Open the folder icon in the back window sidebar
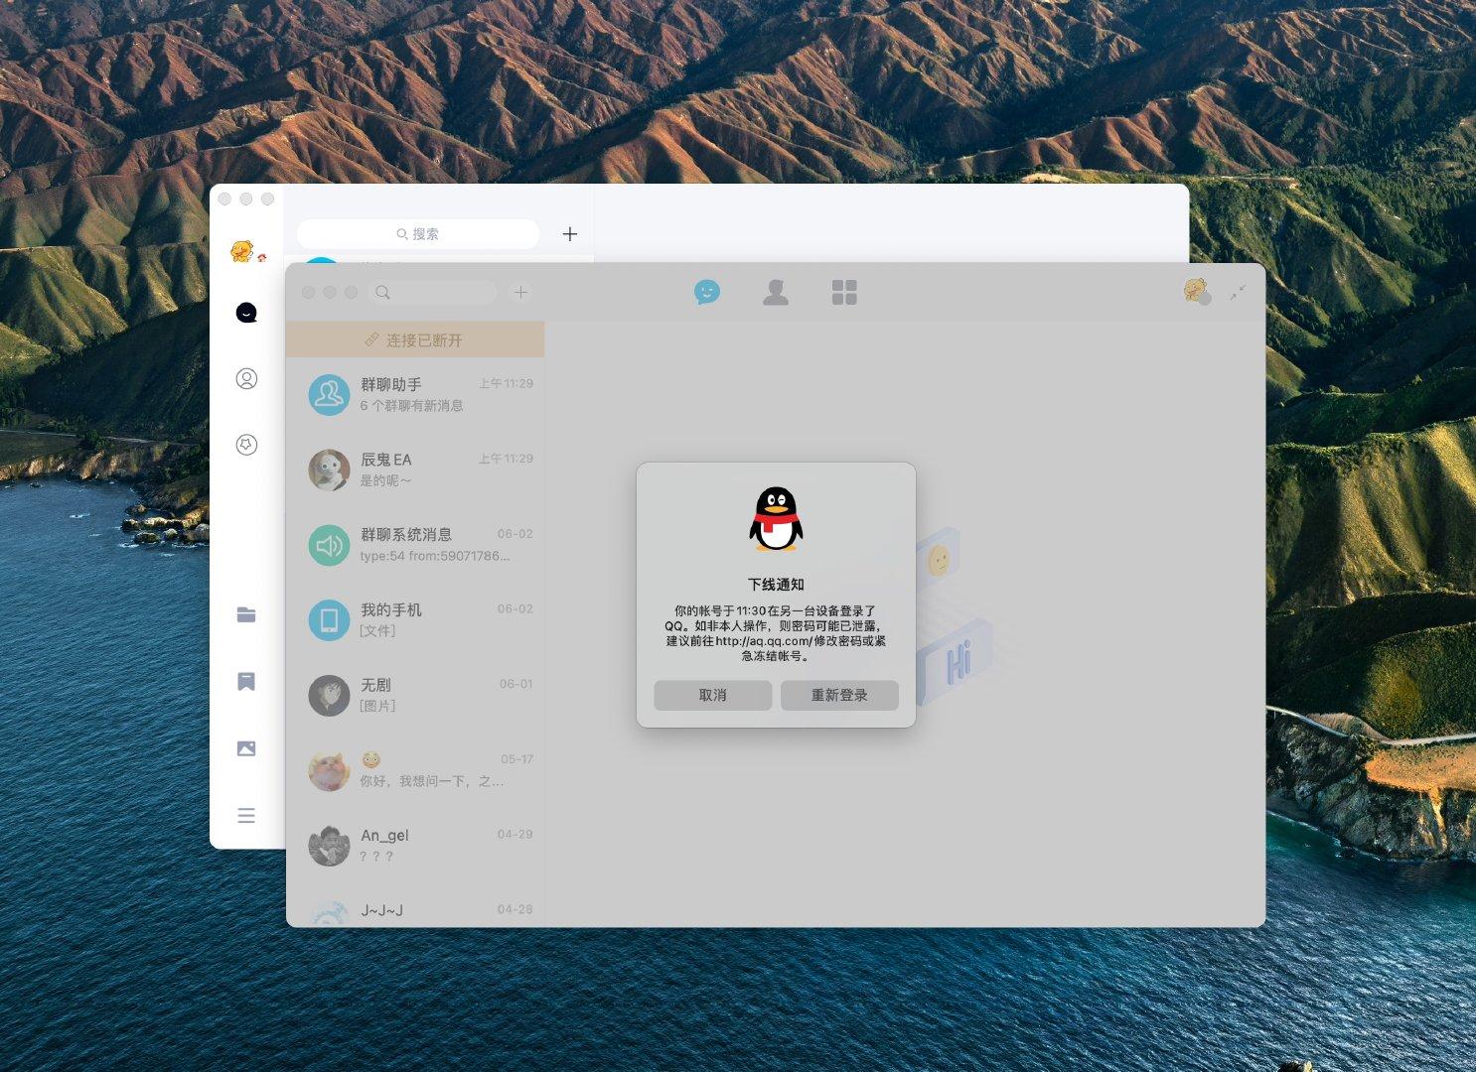Viewport: 1476px width, 1072px height. click(245, 615)
